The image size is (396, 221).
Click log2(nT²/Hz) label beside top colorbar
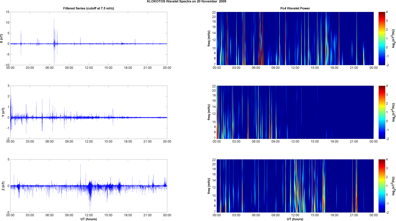394,38
